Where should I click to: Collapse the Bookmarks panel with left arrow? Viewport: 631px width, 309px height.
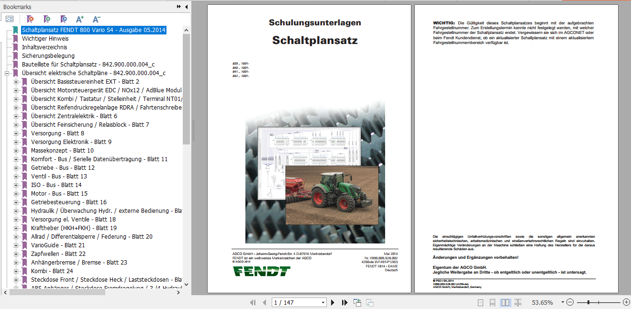point(186,6)
